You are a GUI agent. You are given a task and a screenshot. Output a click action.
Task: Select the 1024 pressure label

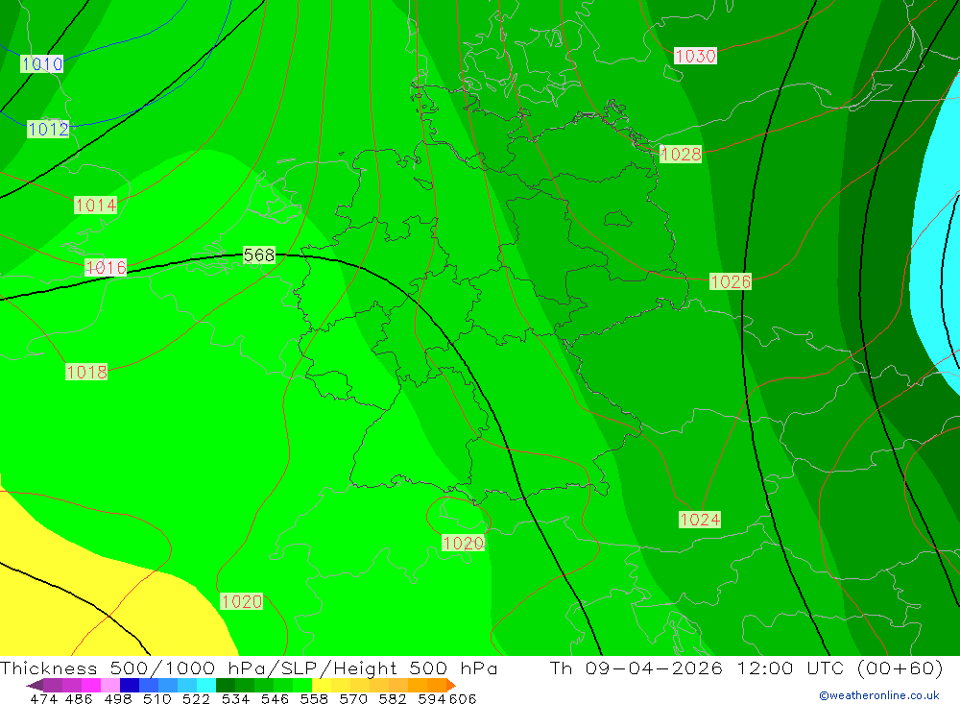700,520
